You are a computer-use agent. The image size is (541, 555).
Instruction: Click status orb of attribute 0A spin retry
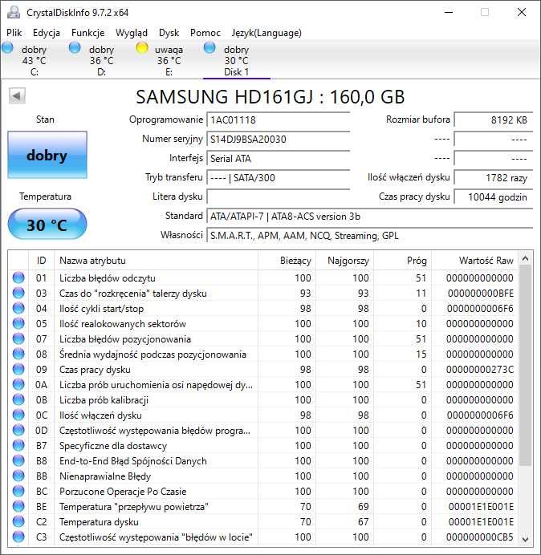tap(18, 384)
